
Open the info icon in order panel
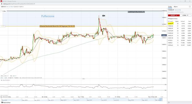(190, 6)
